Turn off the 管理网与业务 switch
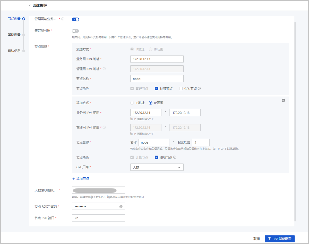 click(x=75, y=19)
